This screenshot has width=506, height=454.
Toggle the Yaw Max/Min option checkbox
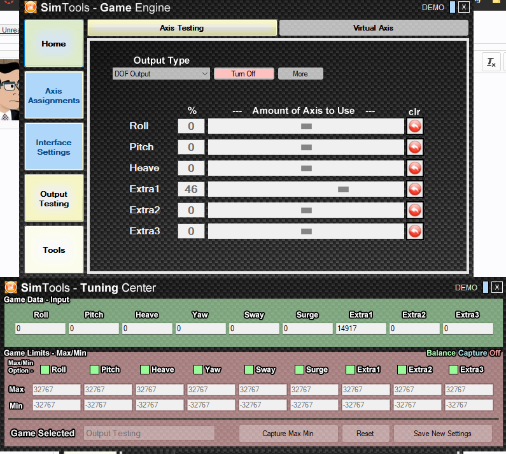click(198, 370)
